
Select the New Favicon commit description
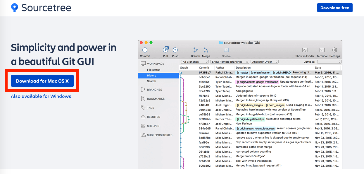coord(244,124)
